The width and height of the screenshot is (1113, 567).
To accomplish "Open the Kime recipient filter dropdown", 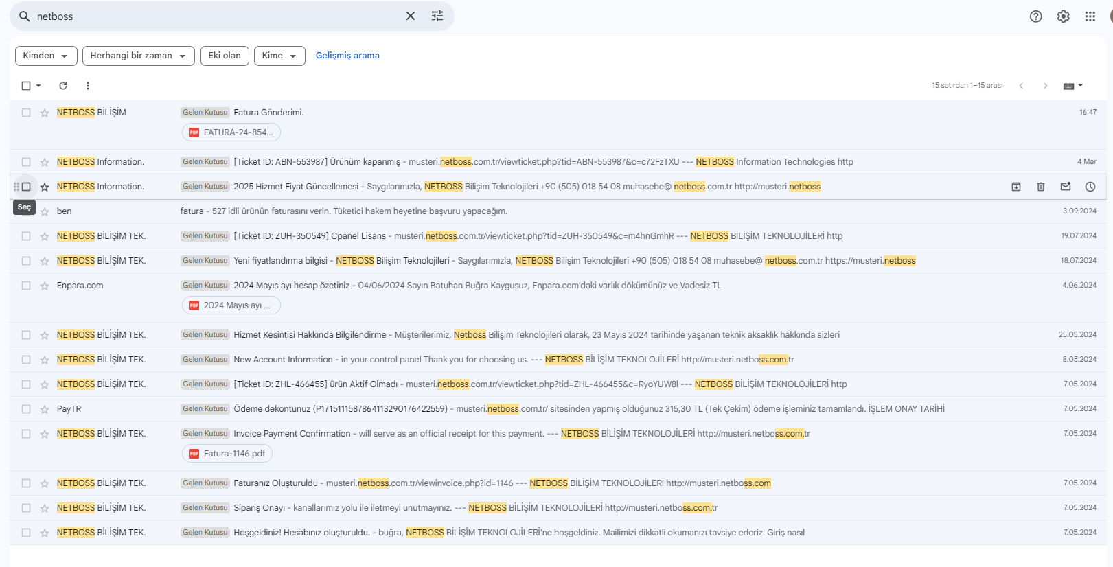I will pyautogui.click(x=279, y=56).
